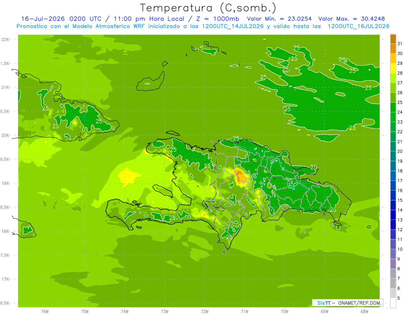Click the "0.5N" latitude label
The image size is (409, 316).
click(x=5, y=111)
